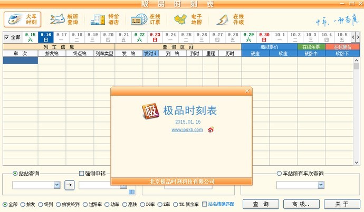Viewport: 364px width, 212px height.
Task: Open the 航班查询 flight search module
Action: (x=64, y=19)
